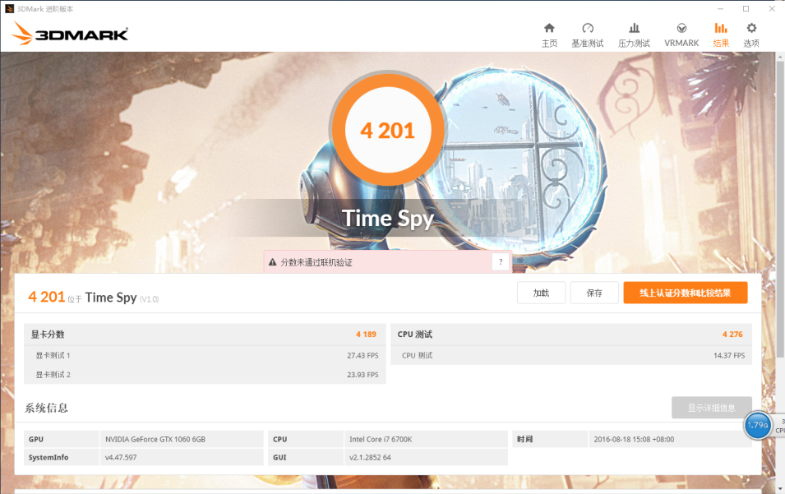The image size is (785, 494).
Task: Open the stress test (压力测试) icon
Action: pos(634,28)
